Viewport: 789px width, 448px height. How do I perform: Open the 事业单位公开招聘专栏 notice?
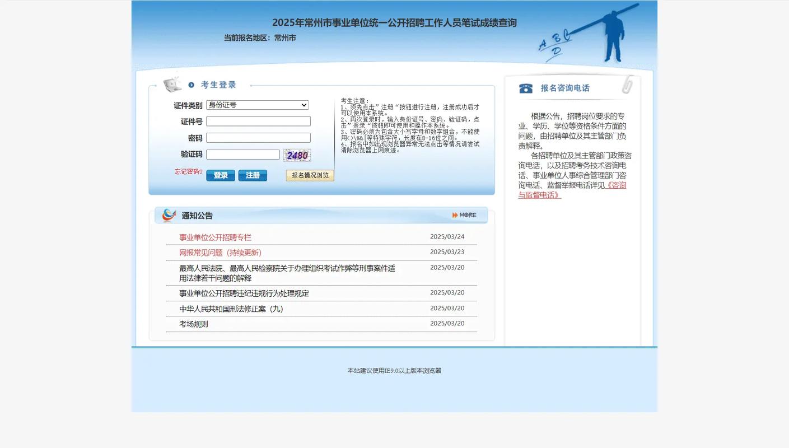tap(215, 237)
